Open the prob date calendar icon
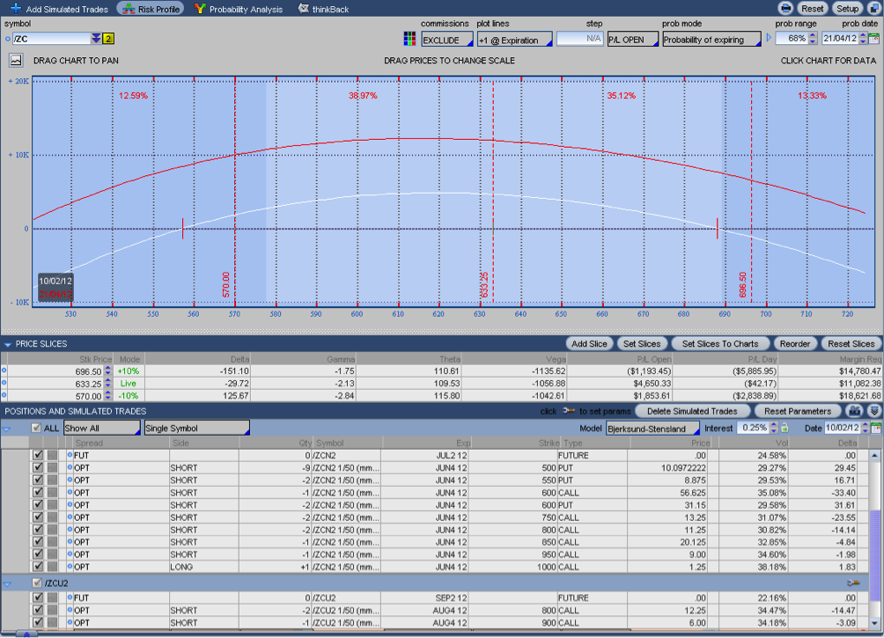Image resolution: width=884 pixels, height=638 pixels. [873, 39]
